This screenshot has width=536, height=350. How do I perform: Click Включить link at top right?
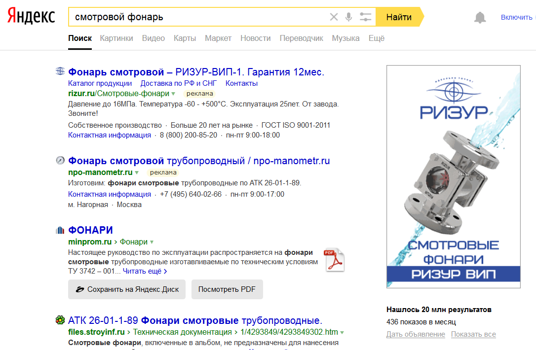pyautogui.click(x=517, y=17)
